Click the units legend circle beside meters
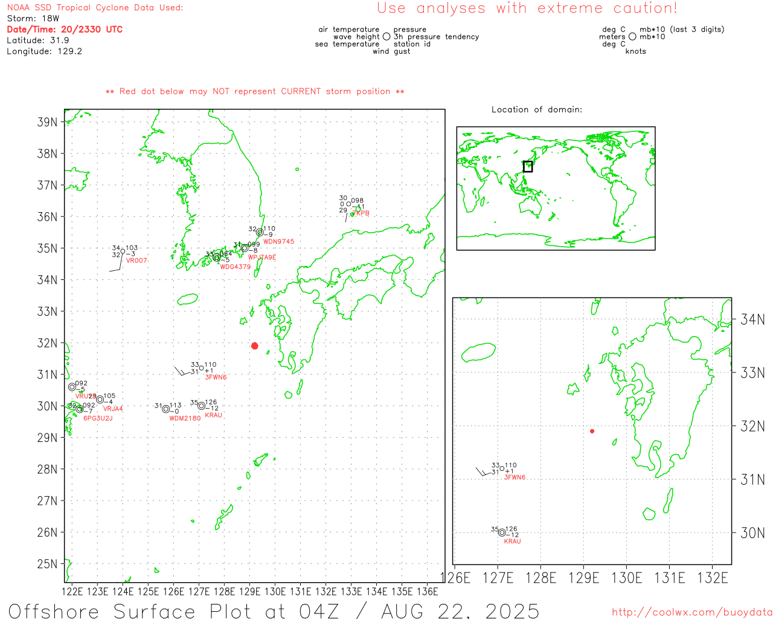Screen dimensions: 773x619 click(x=632, y=36)
